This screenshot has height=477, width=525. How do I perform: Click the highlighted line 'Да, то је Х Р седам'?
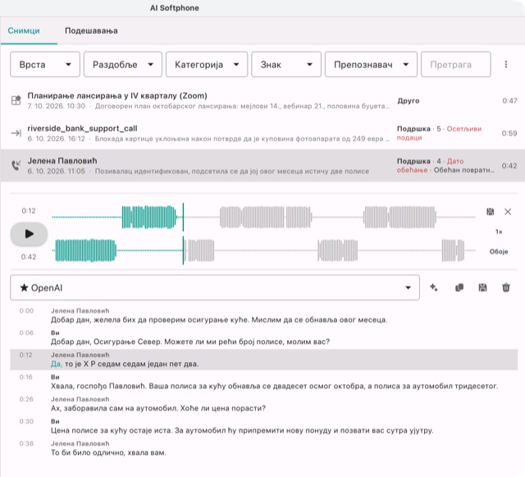click(x=125, y=364)
